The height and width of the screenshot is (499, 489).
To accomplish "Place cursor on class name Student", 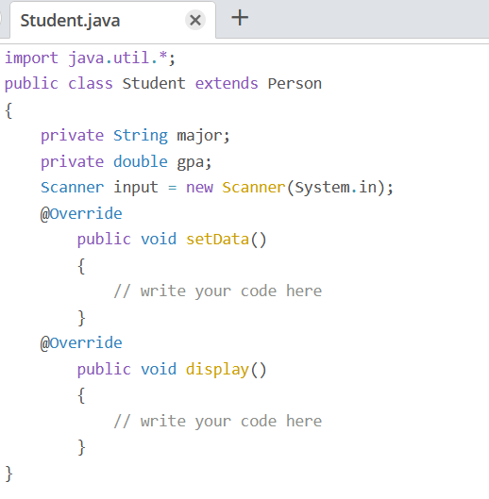I will 154,84.
